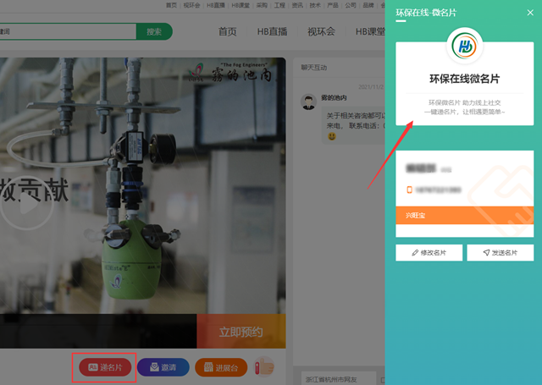The height and width of the screenshot is (385, 542).
Task: Open HB直播 in the main navigation
Action: click(272, 32)
